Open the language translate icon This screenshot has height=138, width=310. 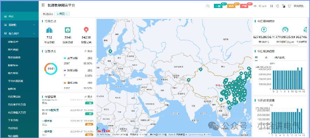[x=283, y=6]
